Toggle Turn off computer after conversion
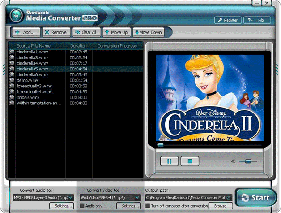This screenshot has width=281, height=213. [148, 206]
